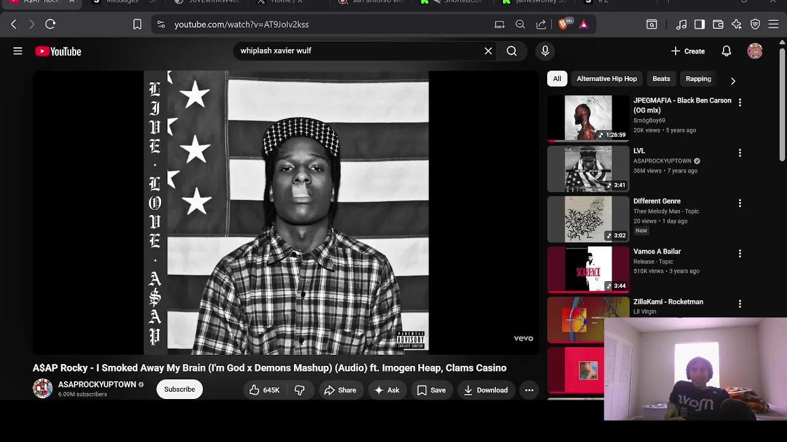Open the Scarface Vamos A Bailar thumbnail
The image size is (787, 442).
(588, 269)
